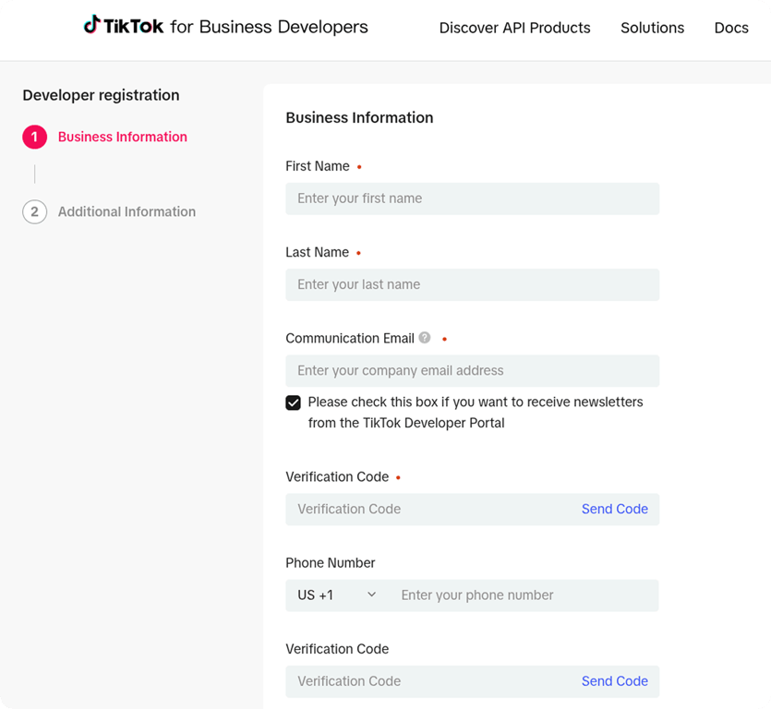Uncheck the newsletters checkbox
This screenshot has width=771, height=709.
pos(293,403)
